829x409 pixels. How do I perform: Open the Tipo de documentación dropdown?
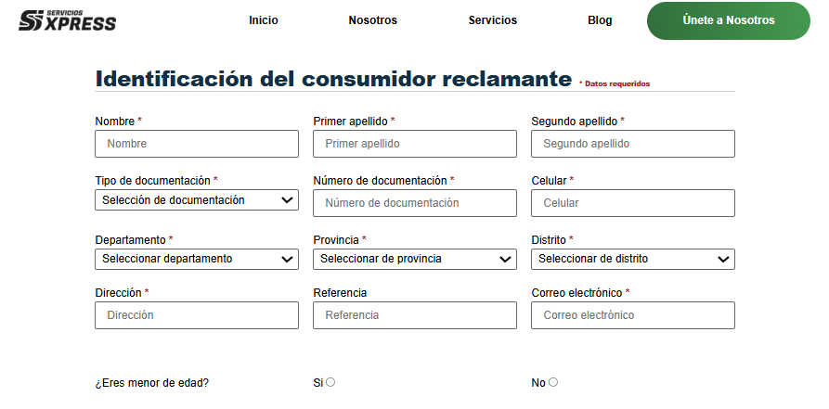point(197,200)
